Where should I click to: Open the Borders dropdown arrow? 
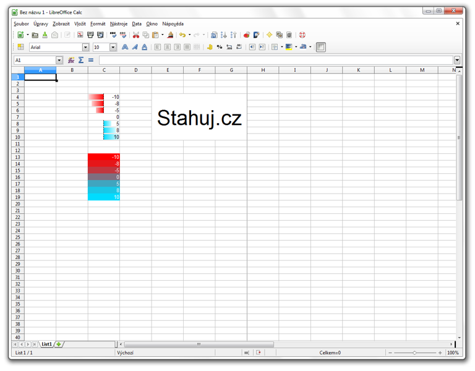pos(282,47)
